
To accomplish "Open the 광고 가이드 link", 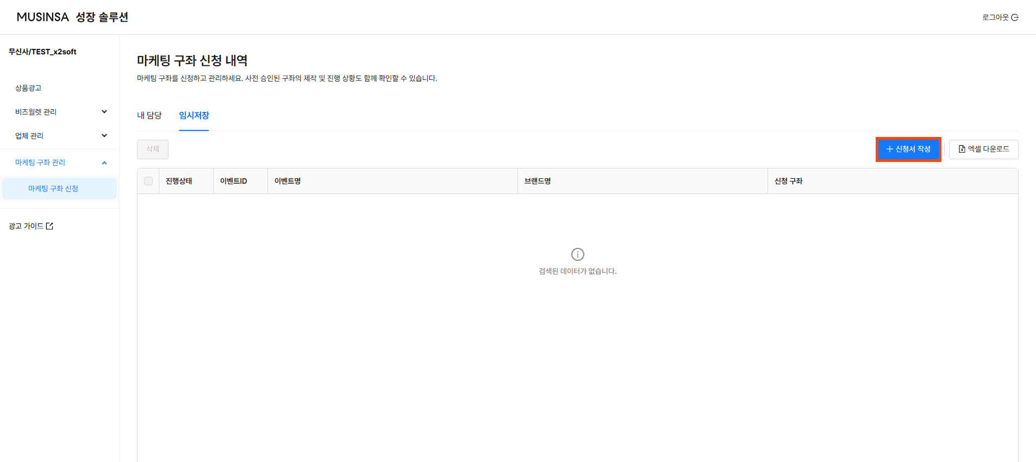I will click(26, 226).
